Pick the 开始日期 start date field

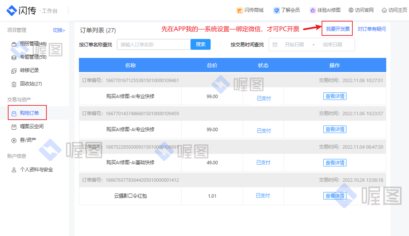click(x=294, y=45)
